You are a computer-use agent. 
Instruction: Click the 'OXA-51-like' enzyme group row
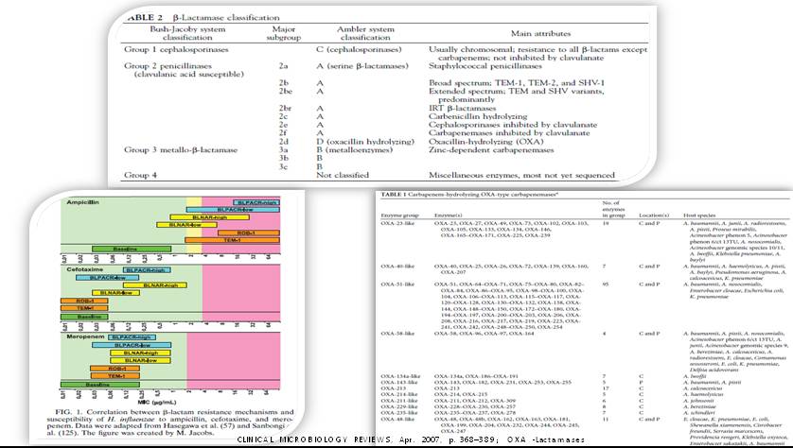point(397,284)
